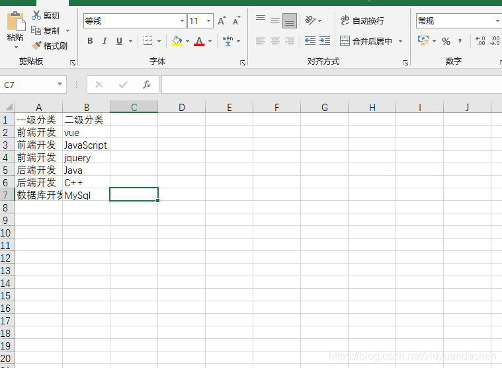Click the Paste (粘贴) clipboard icon
The width and height of the screenshot is (502, 368).
pos(15,21)
